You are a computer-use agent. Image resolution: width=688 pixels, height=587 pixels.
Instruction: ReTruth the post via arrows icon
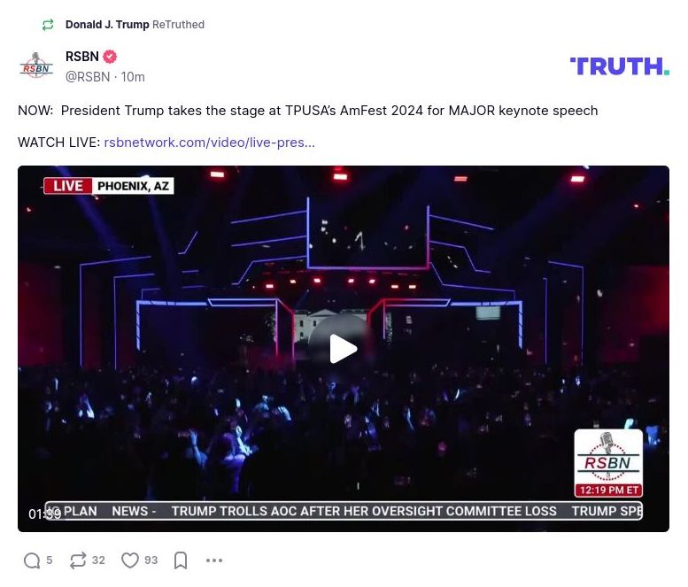point(78,560)
